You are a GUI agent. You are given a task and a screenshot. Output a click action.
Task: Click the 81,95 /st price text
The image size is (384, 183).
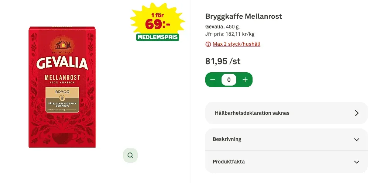click(223, 61)
